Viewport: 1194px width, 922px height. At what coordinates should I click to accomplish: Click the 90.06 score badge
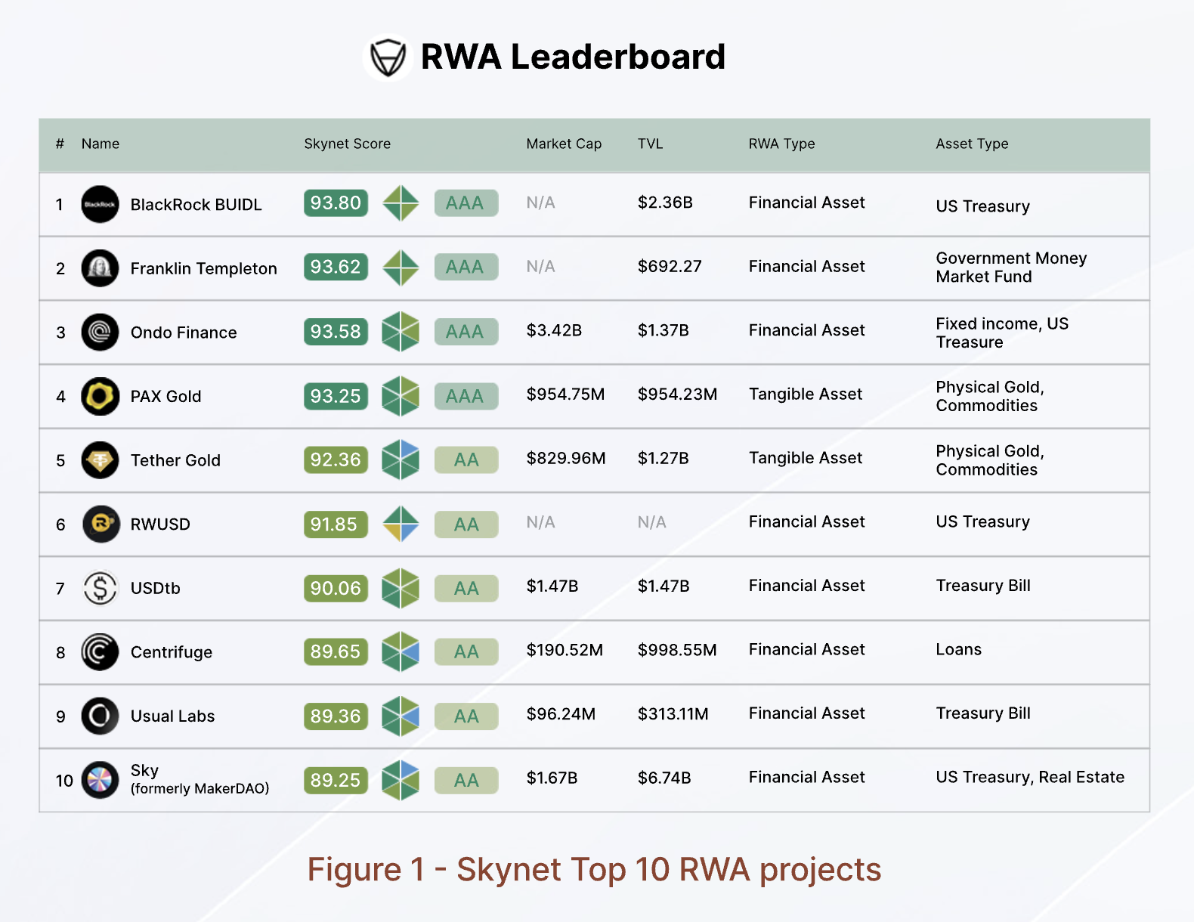(336, 588)
